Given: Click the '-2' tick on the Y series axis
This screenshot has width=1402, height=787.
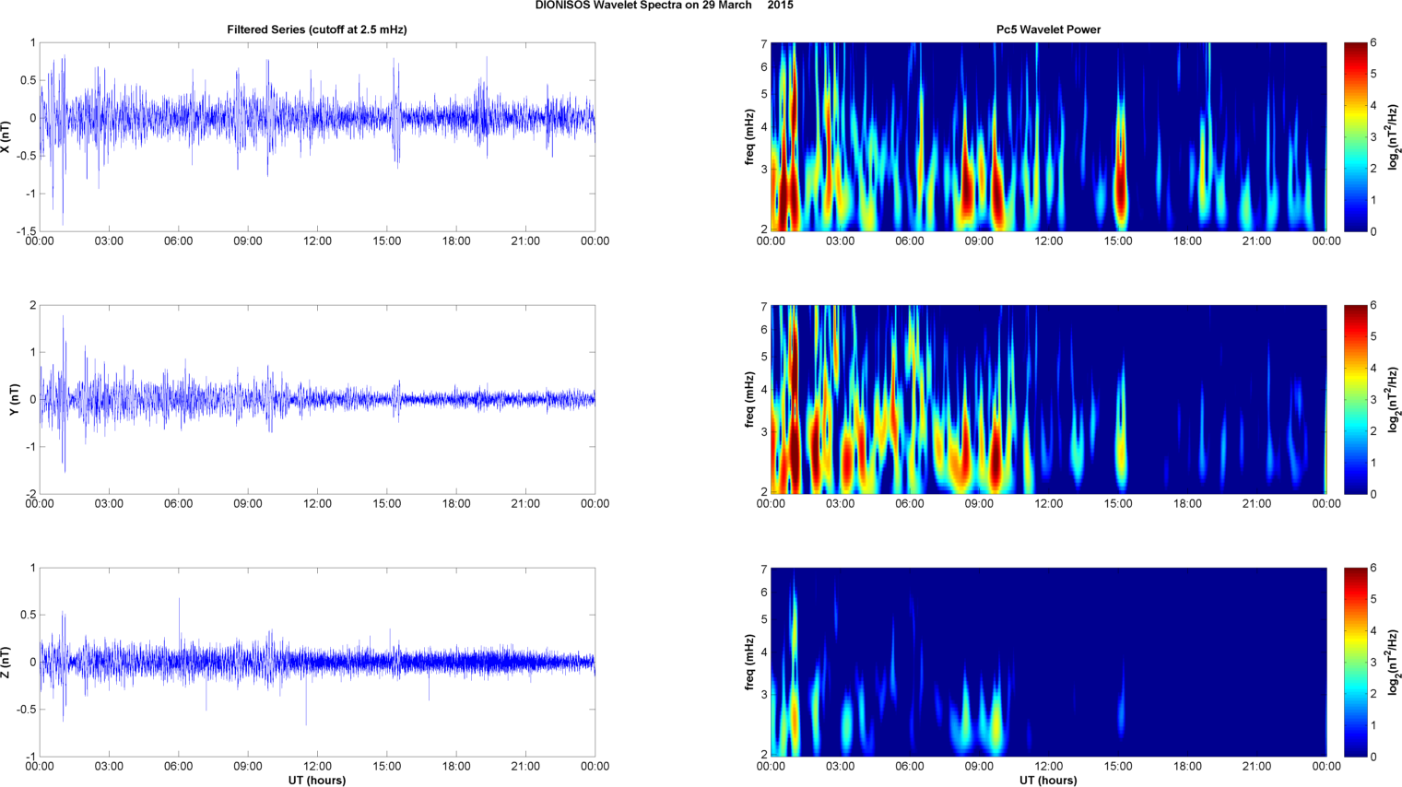Looking at the screenshot, I should [30, 494].
